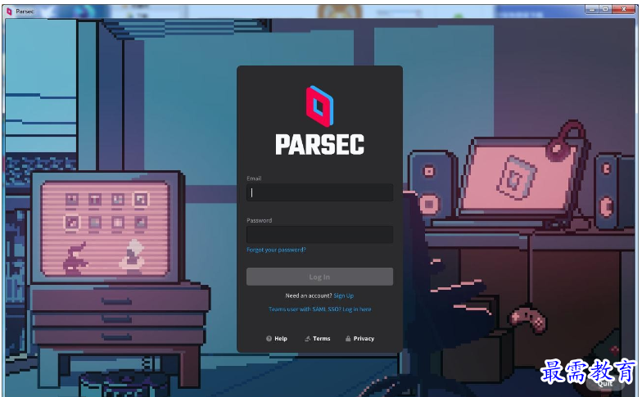Click the Parsec title bar text
642x397 pixels.
click(25, 11)
